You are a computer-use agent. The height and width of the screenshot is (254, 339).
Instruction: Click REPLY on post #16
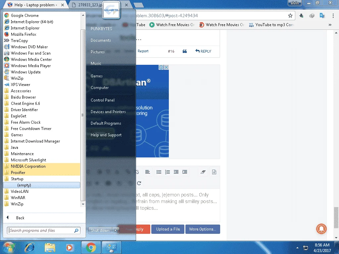203,51
